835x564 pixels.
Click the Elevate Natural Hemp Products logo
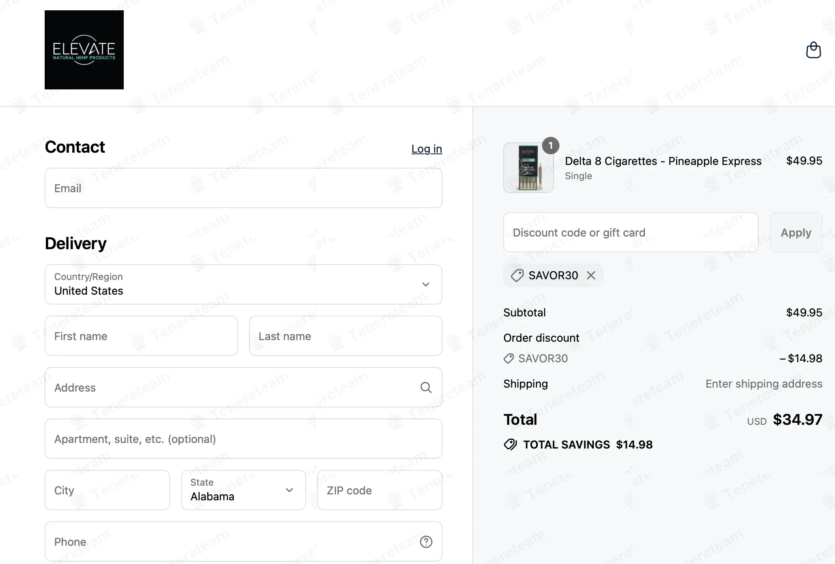tap(84, 50)
